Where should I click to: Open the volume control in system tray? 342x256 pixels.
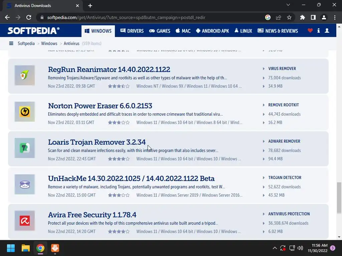pos(300,248)
